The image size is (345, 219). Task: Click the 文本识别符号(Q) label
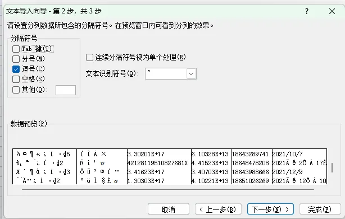click(x=112, y=74)
